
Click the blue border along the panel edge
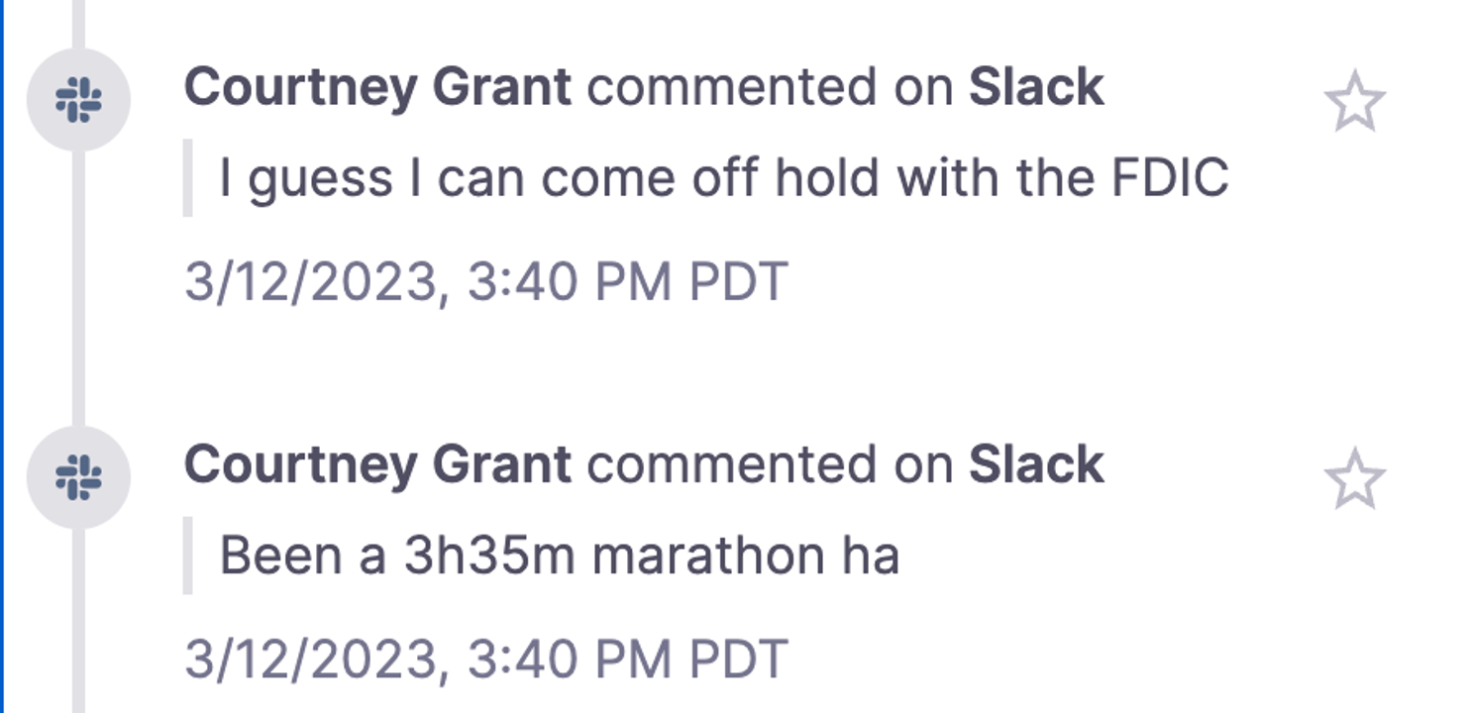point(2,356)
